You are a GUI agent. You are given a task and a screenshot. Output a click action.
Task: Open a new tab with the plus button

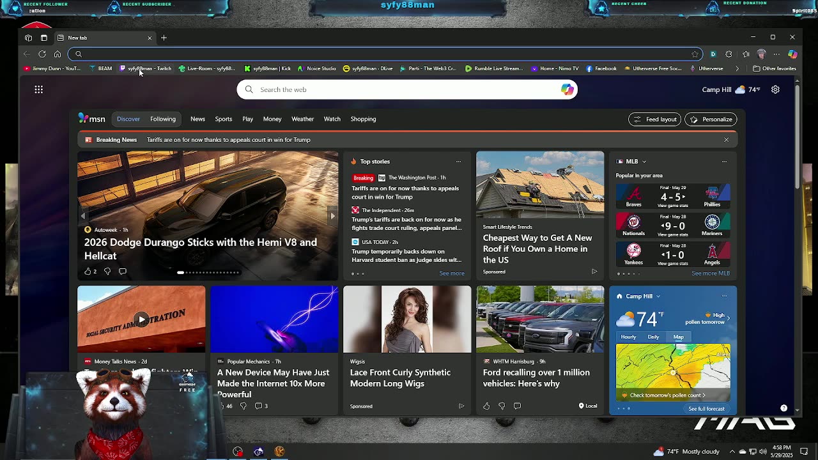click(164, 38)
